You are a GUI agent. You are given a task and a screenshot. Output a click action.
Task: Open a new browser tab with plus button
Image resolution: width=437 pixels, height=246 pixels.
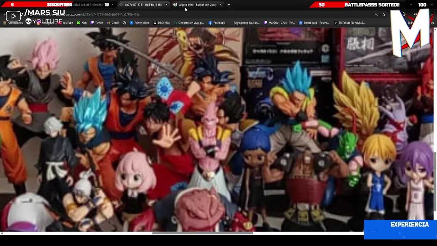(229, 5)
